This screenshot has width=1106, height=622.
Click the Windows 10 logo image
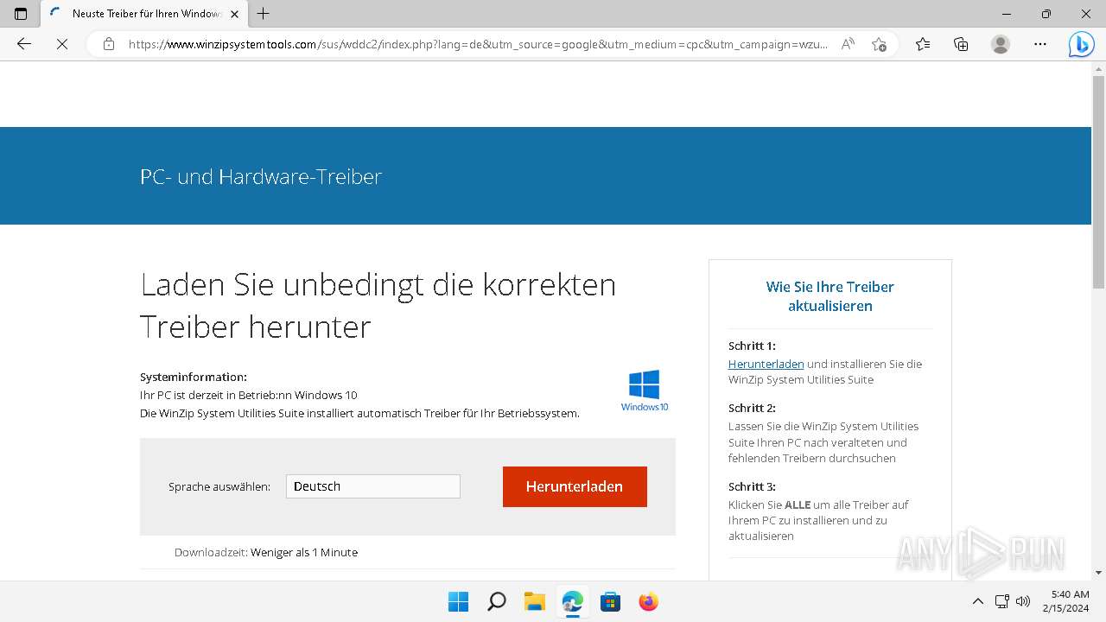[x=645, y=390]
